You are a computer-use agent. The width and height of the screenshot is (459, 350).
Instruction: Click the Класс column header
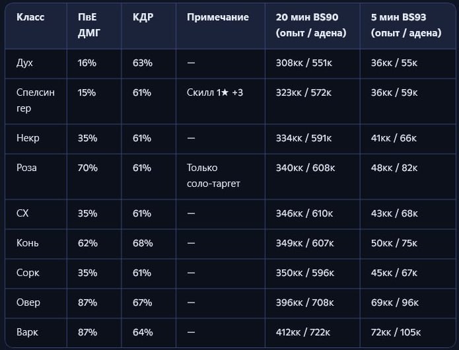point(30,17)
